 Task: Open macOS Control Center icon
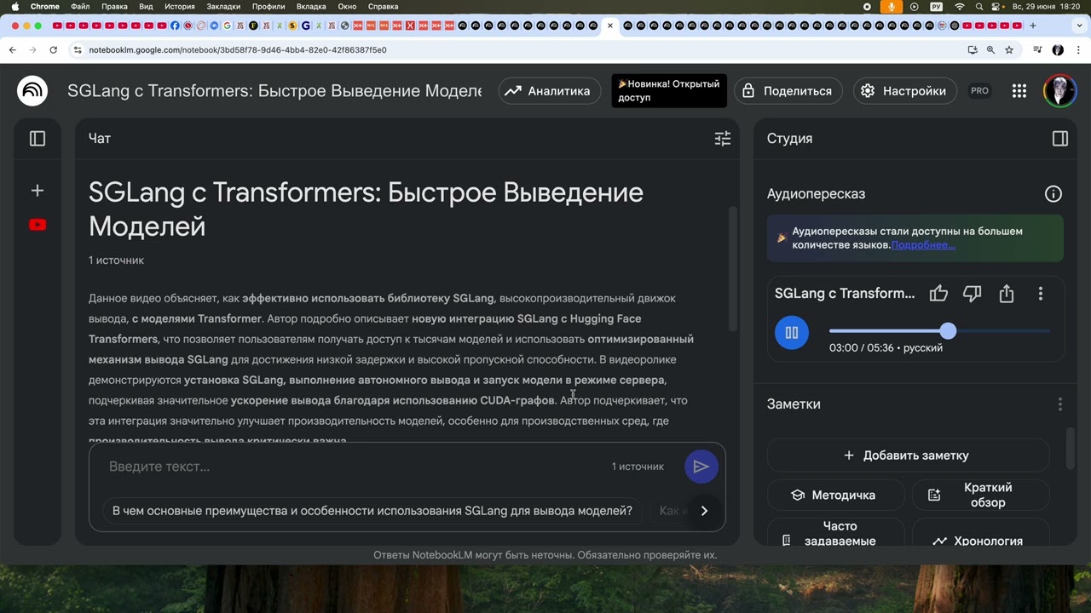(x=997, y=7)
